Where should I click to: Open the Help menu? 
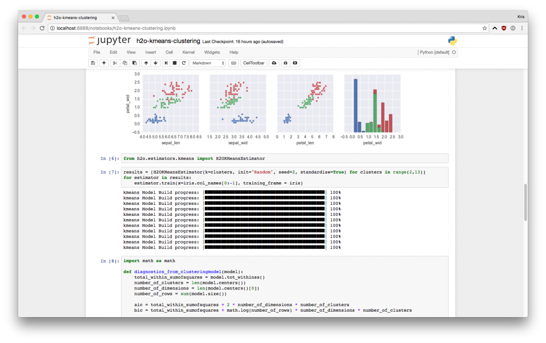pyautogui.click(x=234, y=52)
